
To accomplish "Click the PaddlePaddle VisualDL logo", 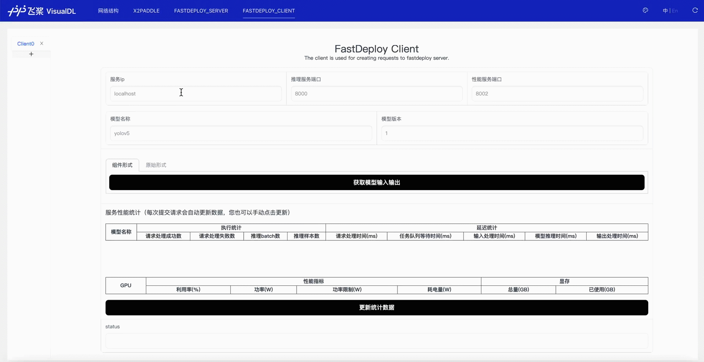I will coord(42,11).
